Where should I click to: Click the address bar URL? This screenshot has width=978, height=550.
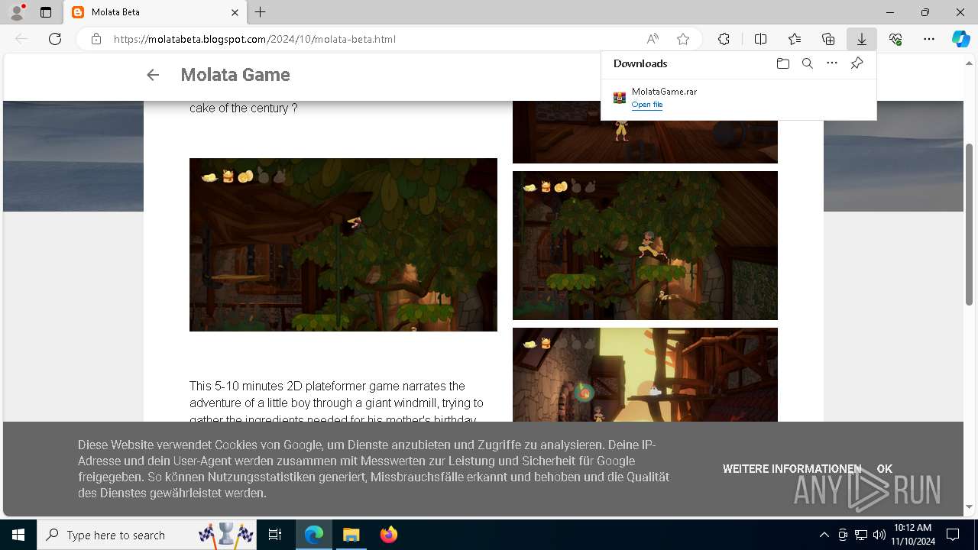coord(254,39)
